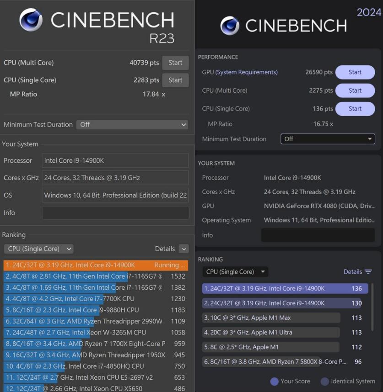Click the 2024 GPU value NVIDIA GeForce RTX 4080
The height and width of the screenshot is (392, 383).
tap(319, 206)
